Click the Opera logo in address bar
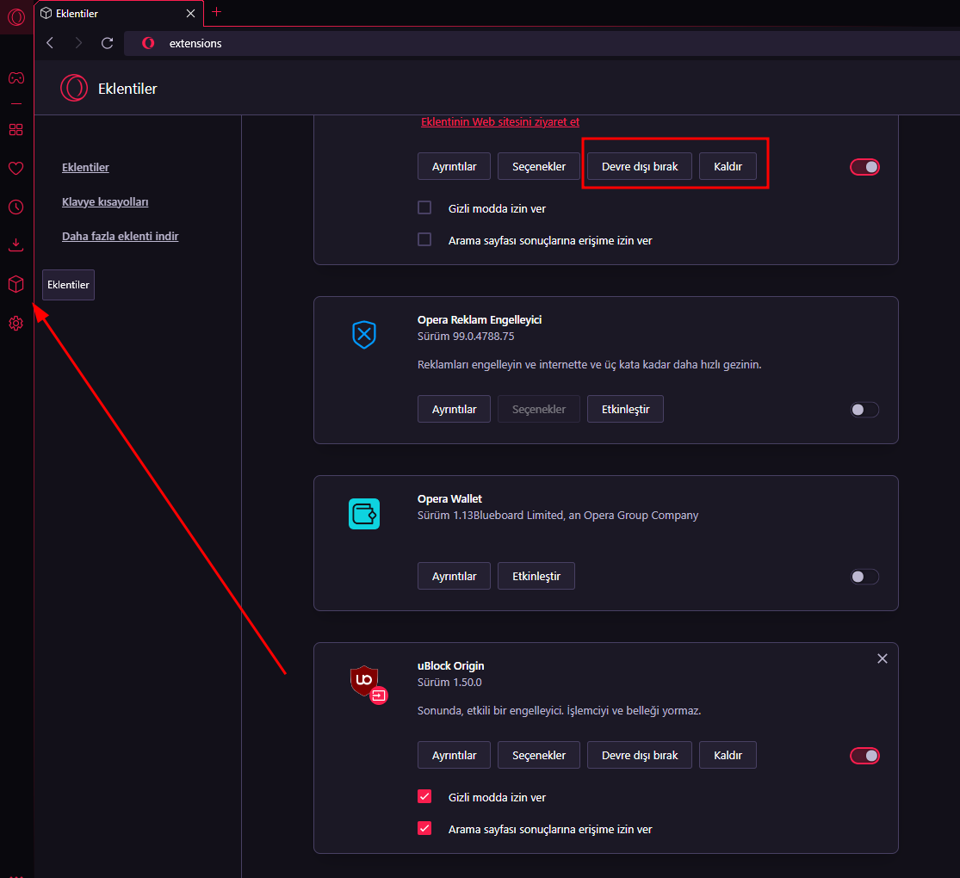Viewport: 960px width, 878px height. tap(148, 43)
